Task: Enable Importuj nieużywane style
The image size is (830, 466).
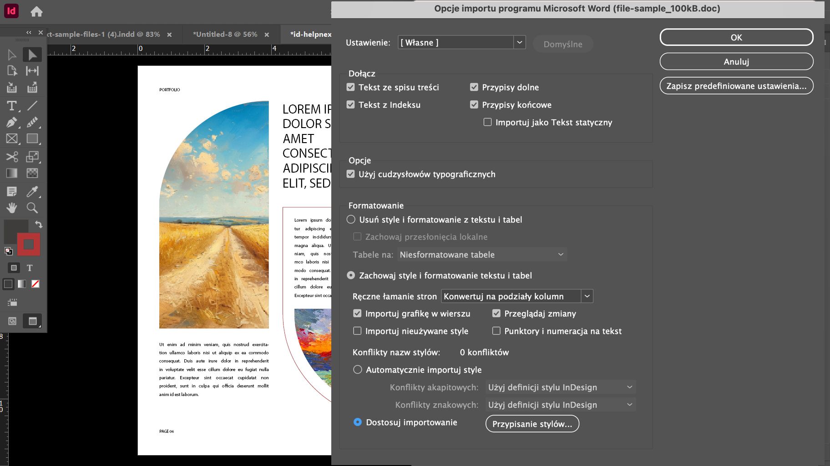Action: click(x=357, y=331)
